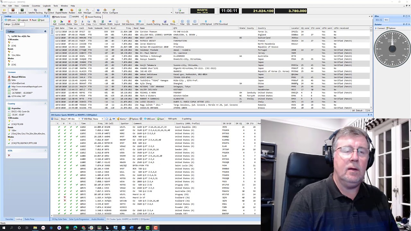Viewport: 411px width, 231px height.
Task: Open the Solar Cycle Progression tab
Action: click(x=79, y=219)
